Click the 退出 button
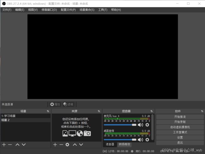This screenshot has width=205, height=154. tap(180, 143)
